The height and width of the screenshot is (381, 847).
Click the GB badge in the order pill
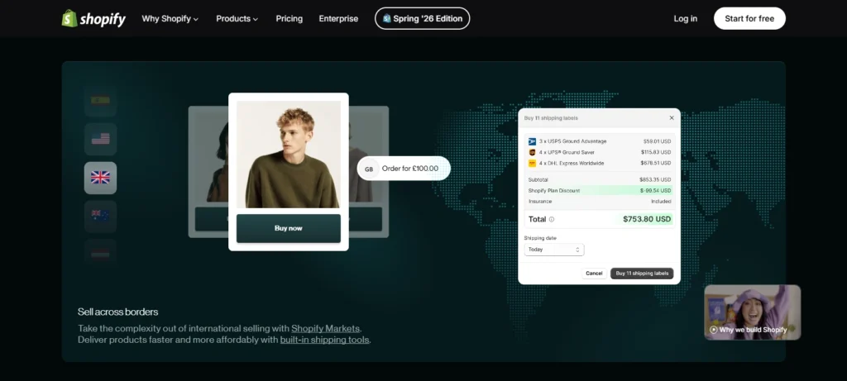pyautogui.click(x=369, y=169)
